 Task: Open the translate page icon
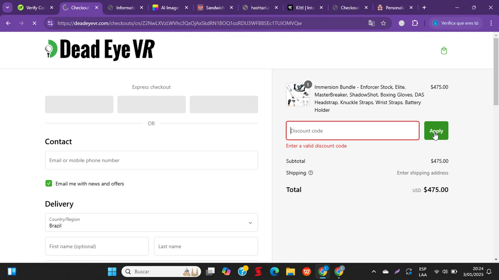372,23
